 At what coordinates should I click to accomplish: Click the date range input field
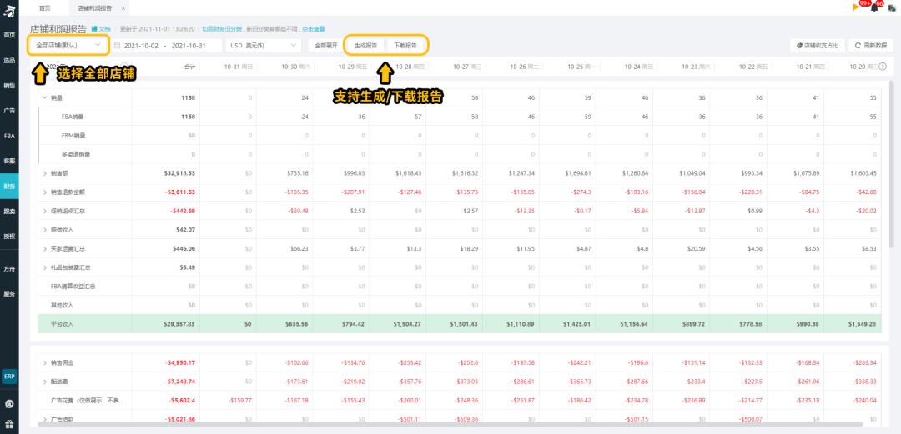point(169,45)
